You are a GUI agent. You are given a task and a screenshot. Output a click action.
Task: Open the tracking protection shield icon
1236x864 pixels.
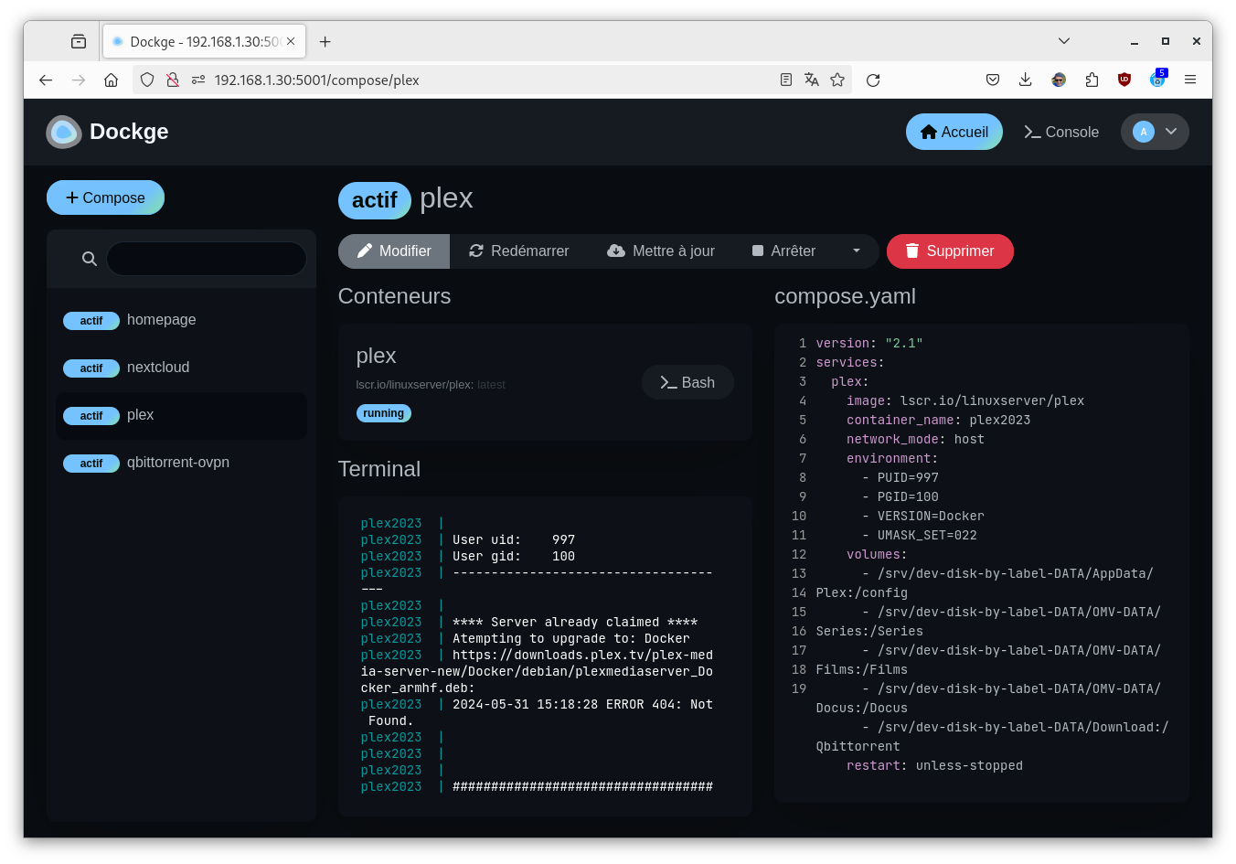(x=147, y=80)
